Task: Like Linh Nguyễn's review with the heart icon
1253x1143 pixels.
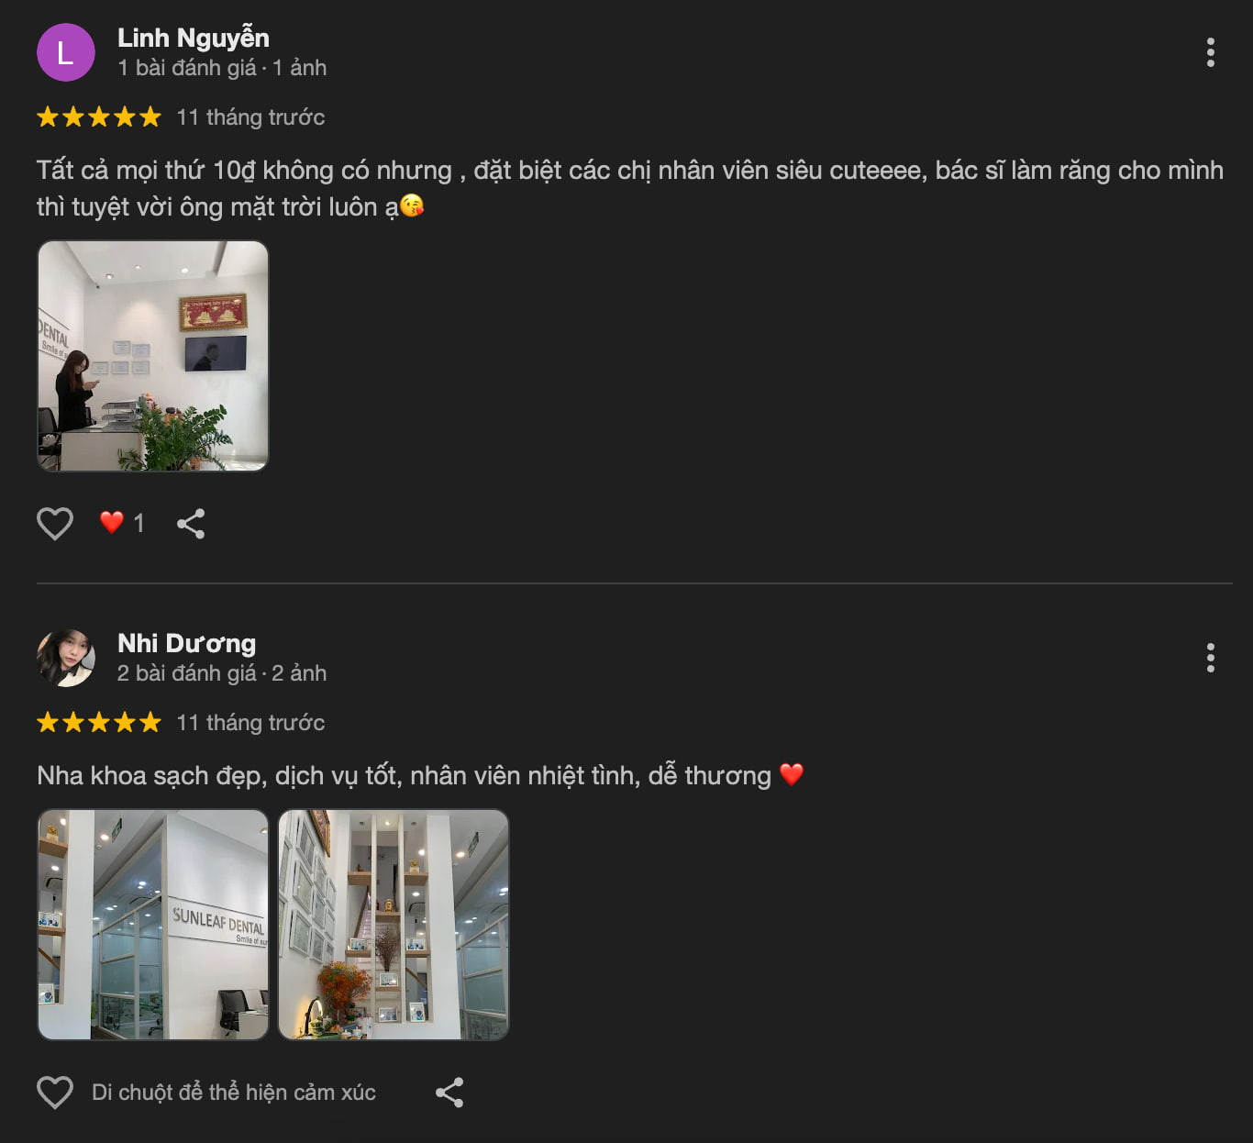Action: pos(55,524)
